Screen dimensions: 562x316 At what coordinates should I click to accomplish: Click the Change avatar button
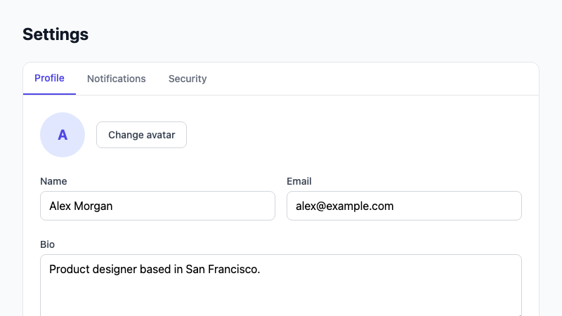(142, 135)
